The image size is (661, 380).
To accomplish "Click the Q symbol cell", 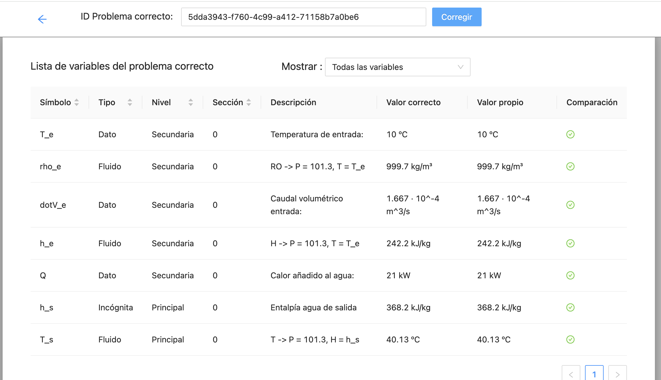I will [43, 275].
